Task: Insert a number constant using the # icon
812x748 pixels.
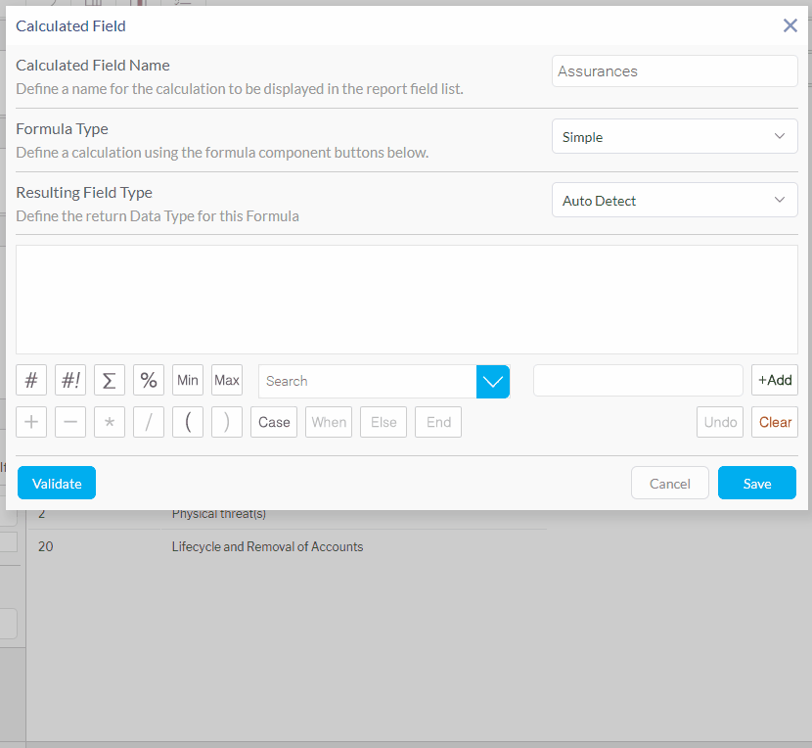Action: 30,380
